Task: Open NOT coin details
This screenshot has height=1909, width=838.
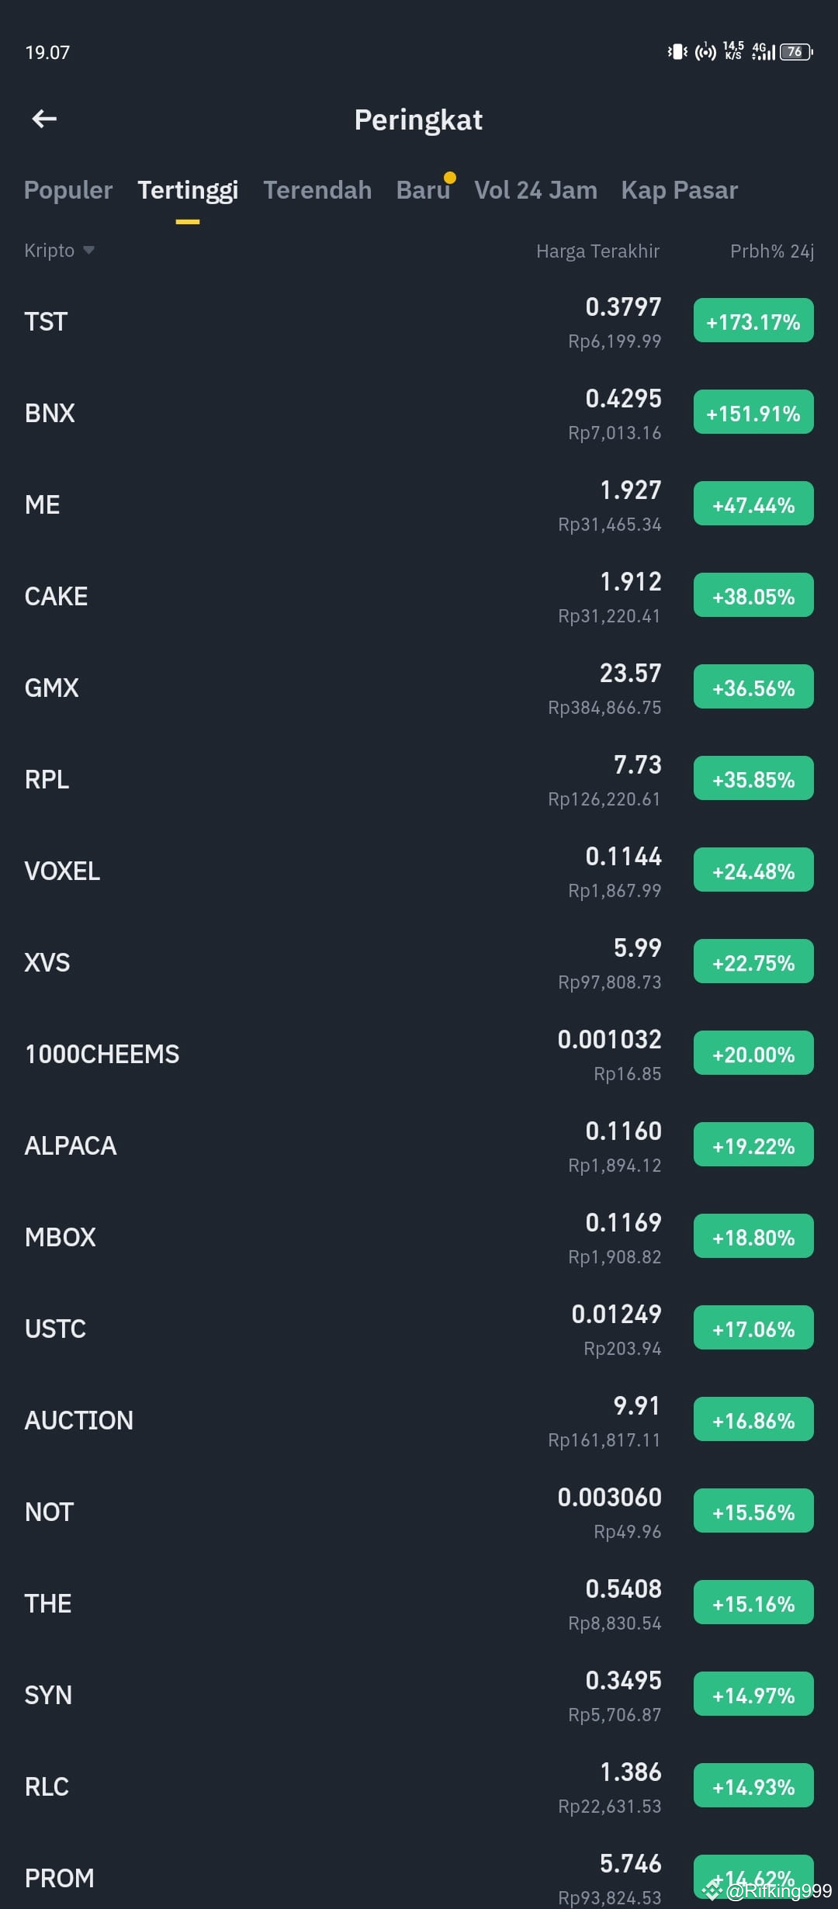Action: tap(310, 1511)
